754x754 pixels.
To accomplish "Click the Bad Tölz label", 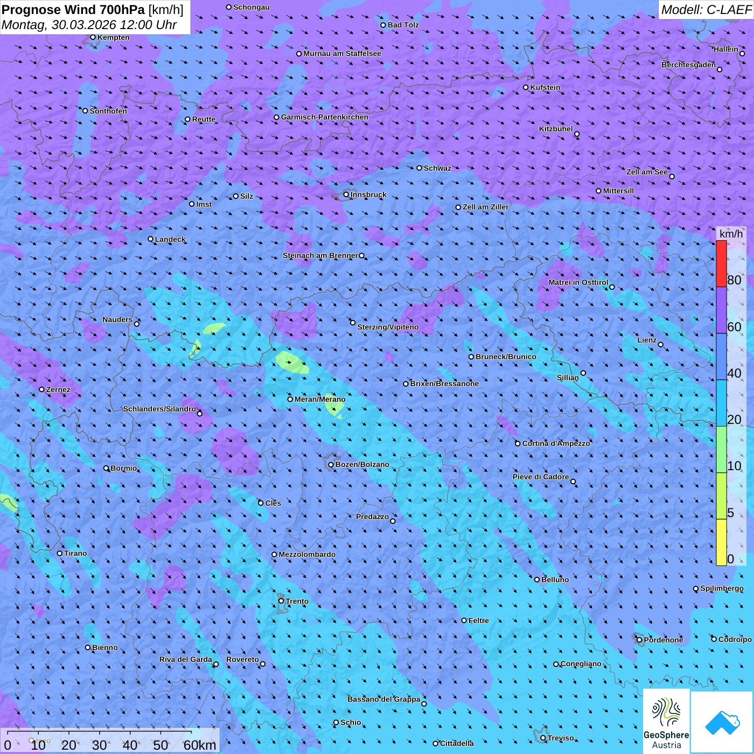I will click(x=403, y=25).
